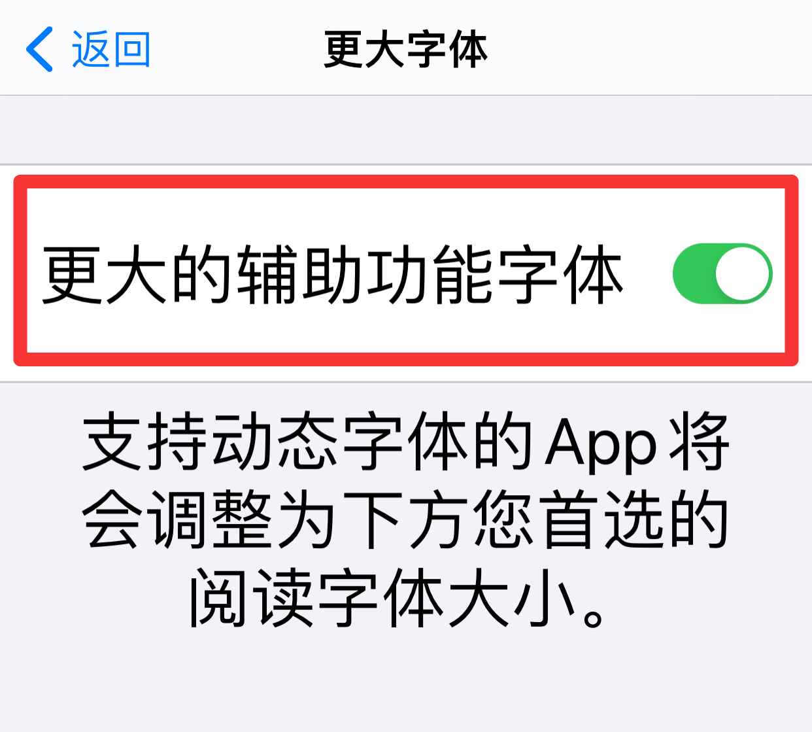
Task: Click the 返回 back label
Action: [x=111, y=49]
